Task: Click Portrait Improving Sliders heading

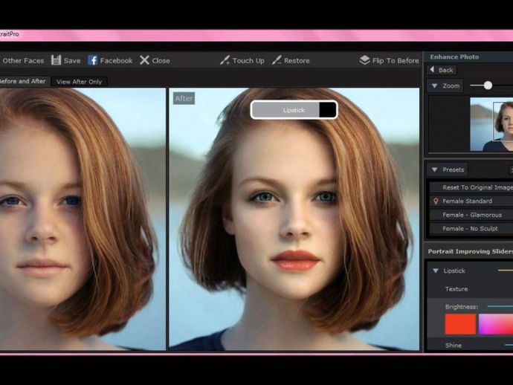Action: click(470, 251)
